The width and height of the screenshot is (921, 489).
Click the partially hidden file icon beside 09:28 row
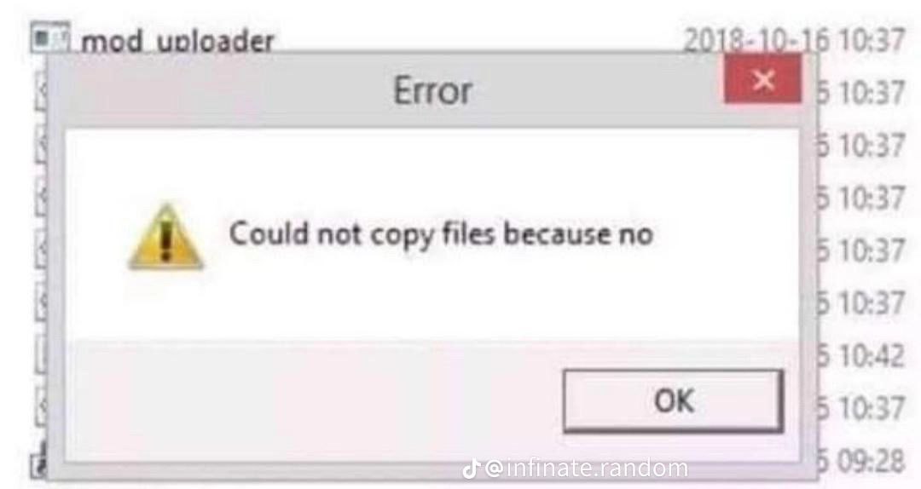(x=39, y=463)
